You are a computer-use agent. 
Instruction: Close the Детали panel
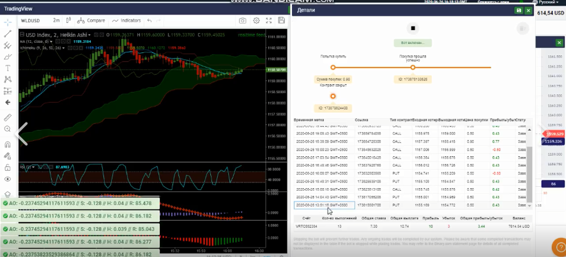pos(528,10)
